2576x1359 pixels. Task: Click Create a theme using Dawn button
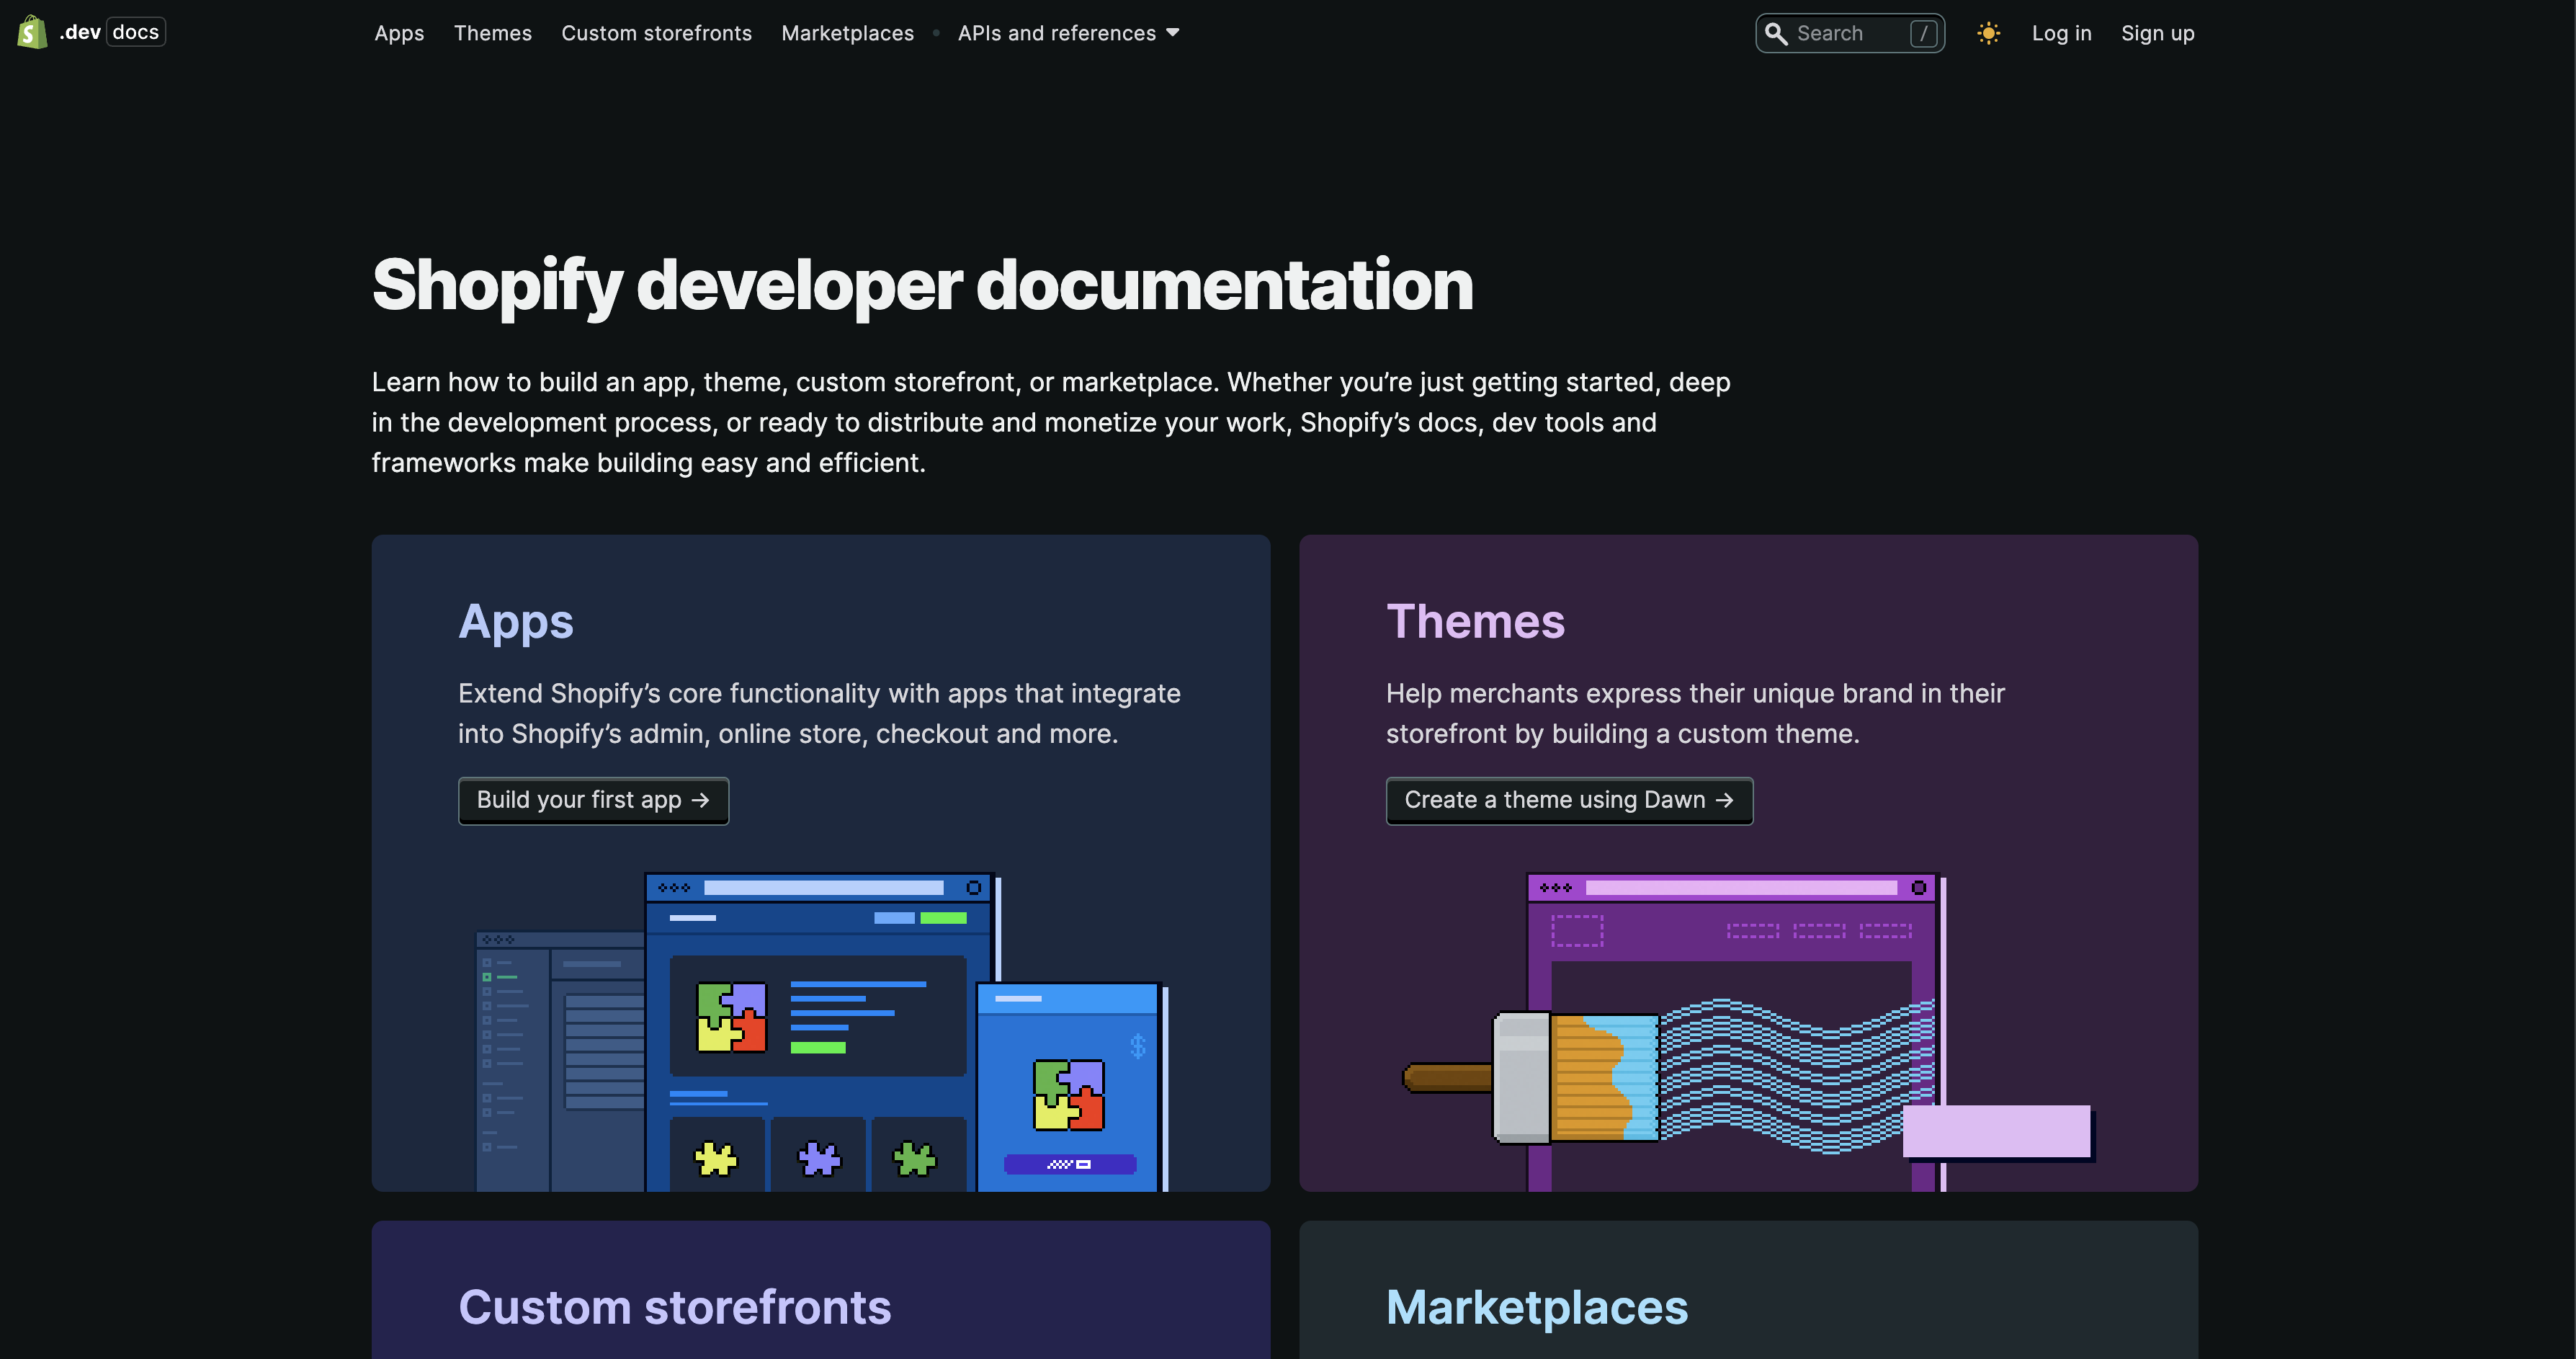coord(1568,800)
